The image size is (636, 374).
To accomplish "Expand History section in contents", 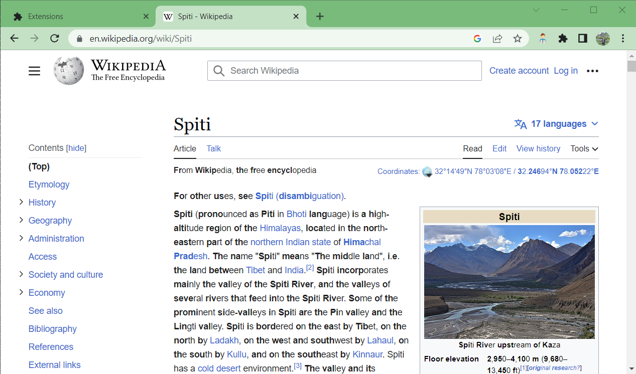I will [x=21, y=202].
